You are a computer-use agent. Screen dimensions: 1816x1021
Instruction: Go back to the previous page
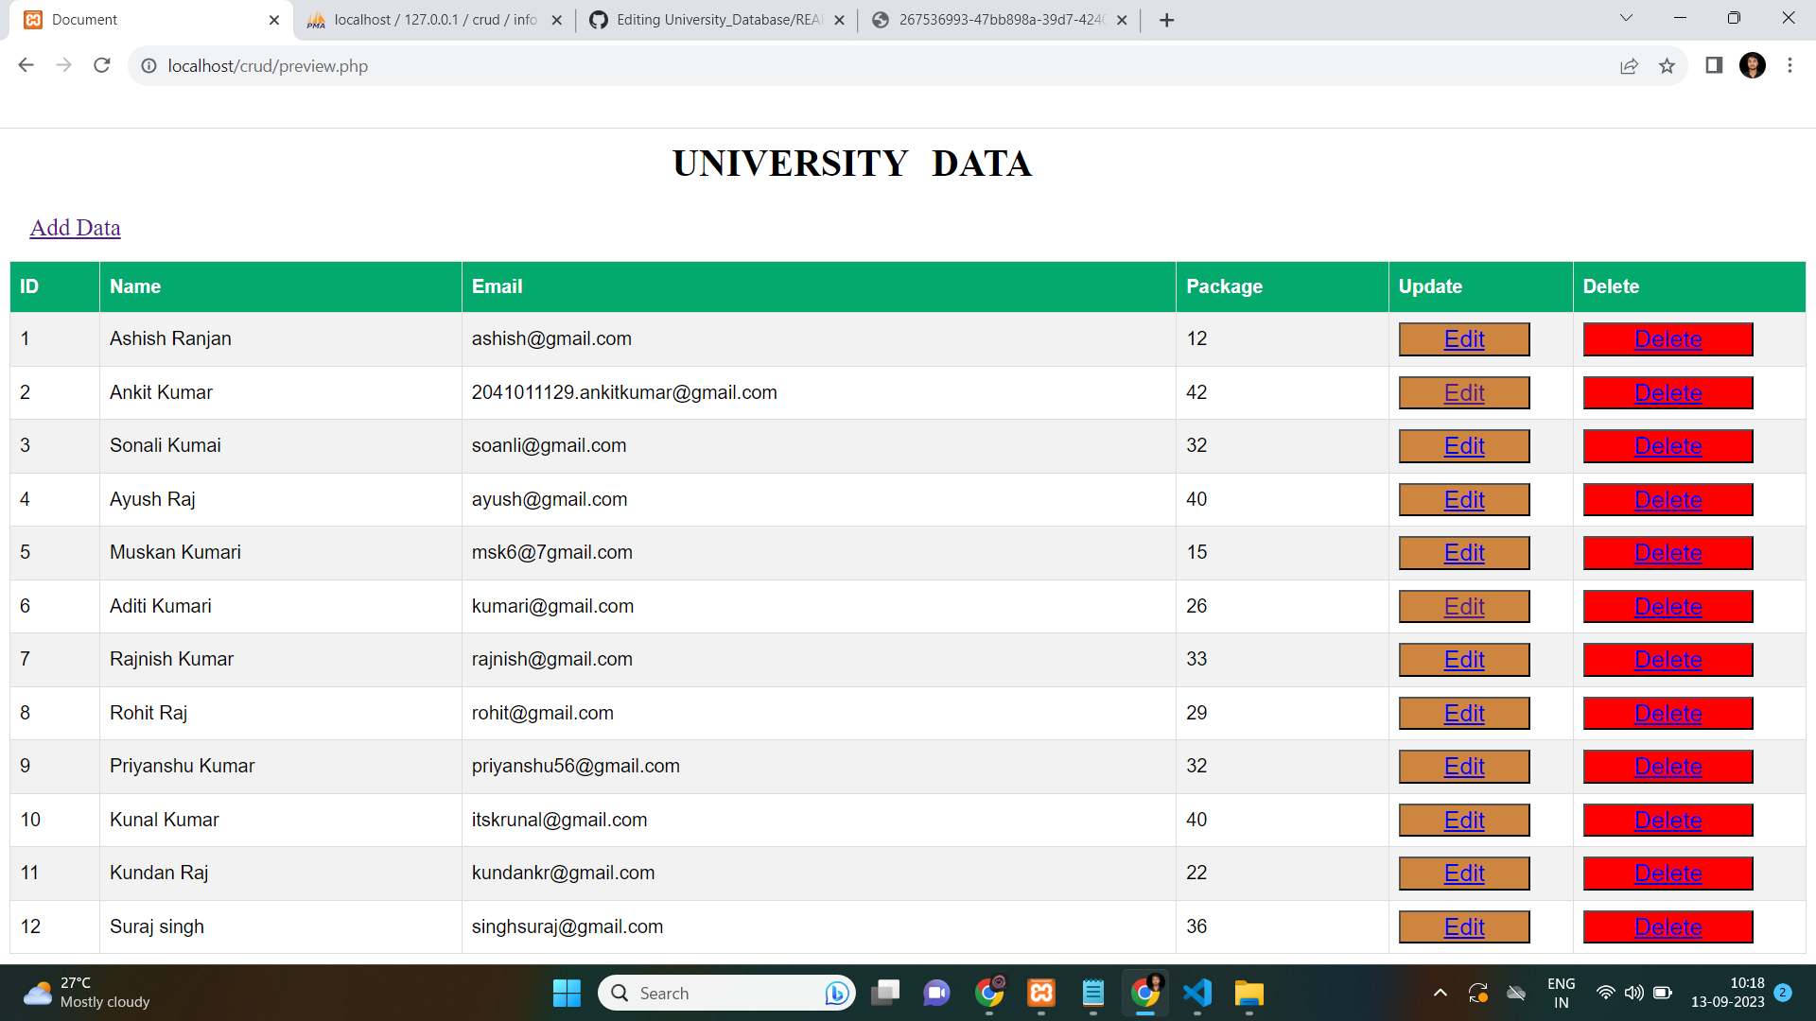26,65
